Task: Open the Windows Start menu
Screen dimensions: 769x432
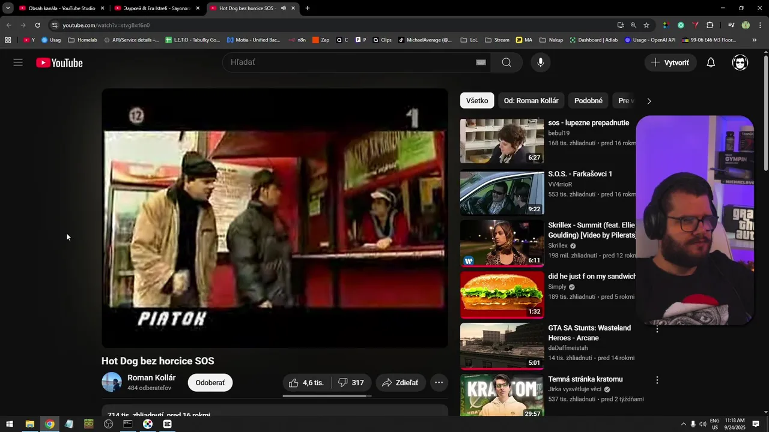Action: 10,424
